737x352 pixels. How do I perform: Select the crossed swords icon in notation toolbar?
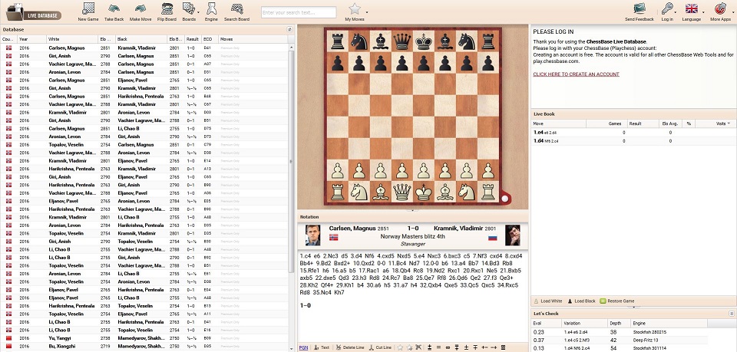418,347
